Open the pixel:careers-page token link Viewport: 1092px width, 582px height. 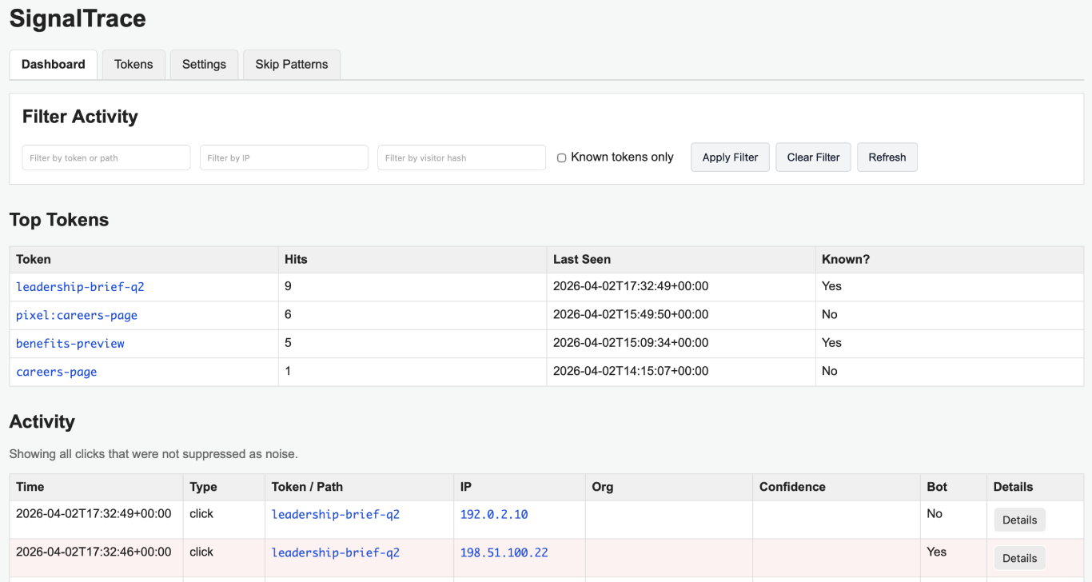[x=76, y=314]
